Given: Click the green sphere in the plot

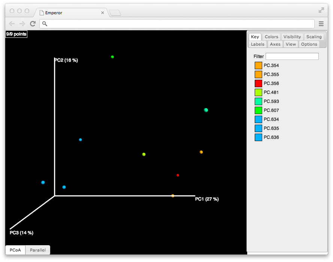Looking at the screenshot, I should point(112,57).
